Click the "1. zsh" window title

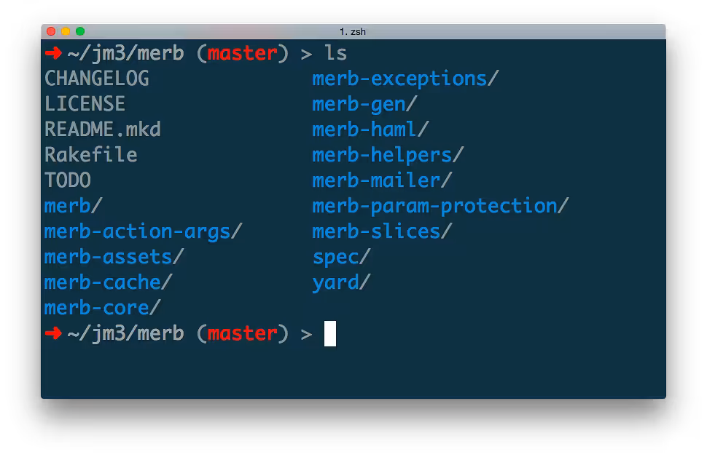tap(353, 31)
